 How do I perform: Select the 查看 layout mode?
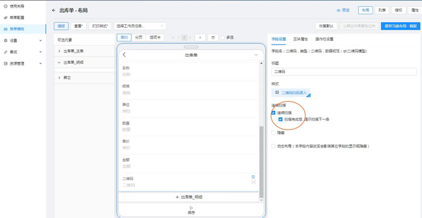tap(78, 26)
